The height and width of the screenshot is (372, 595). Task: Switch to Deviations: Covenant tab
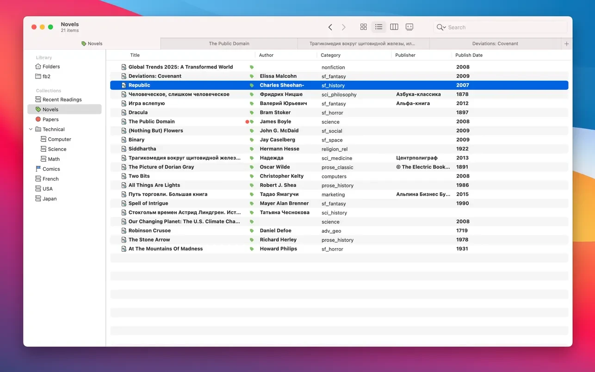point(495,44)
